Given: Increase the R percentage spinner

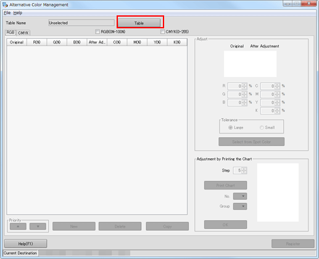Looking at the screenshot, I should 244,84.
